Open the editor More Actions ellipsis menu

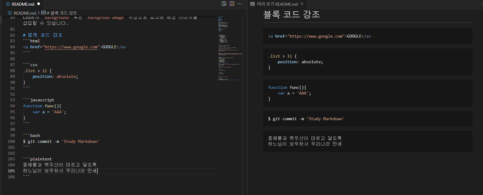point(240,4)
